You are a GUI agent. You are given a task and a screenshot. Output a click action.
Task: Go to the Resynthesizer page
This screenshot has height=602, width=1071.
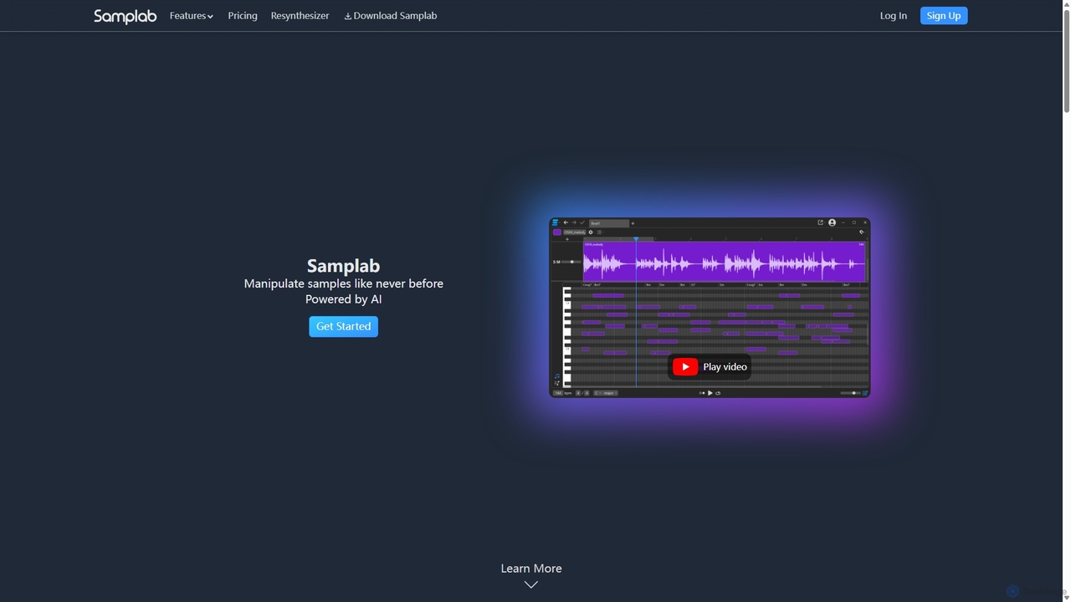coord(300,16)
